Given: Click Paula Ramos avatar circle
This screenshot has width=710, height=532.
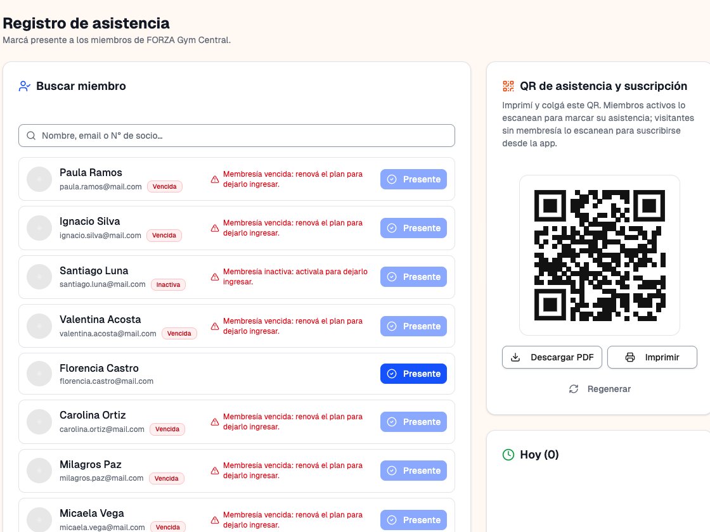Looking at the screenshot, I should [39, 179].
